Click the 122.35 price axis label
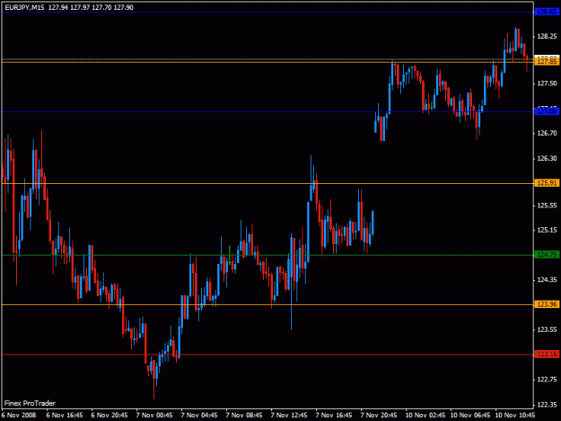The image size is (561, 421). [547, 404]
